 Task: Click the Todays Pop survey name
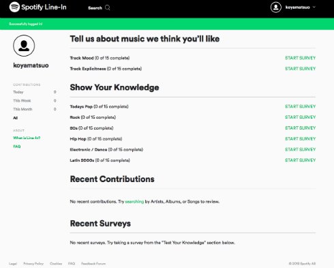click(x=81, y=106)
